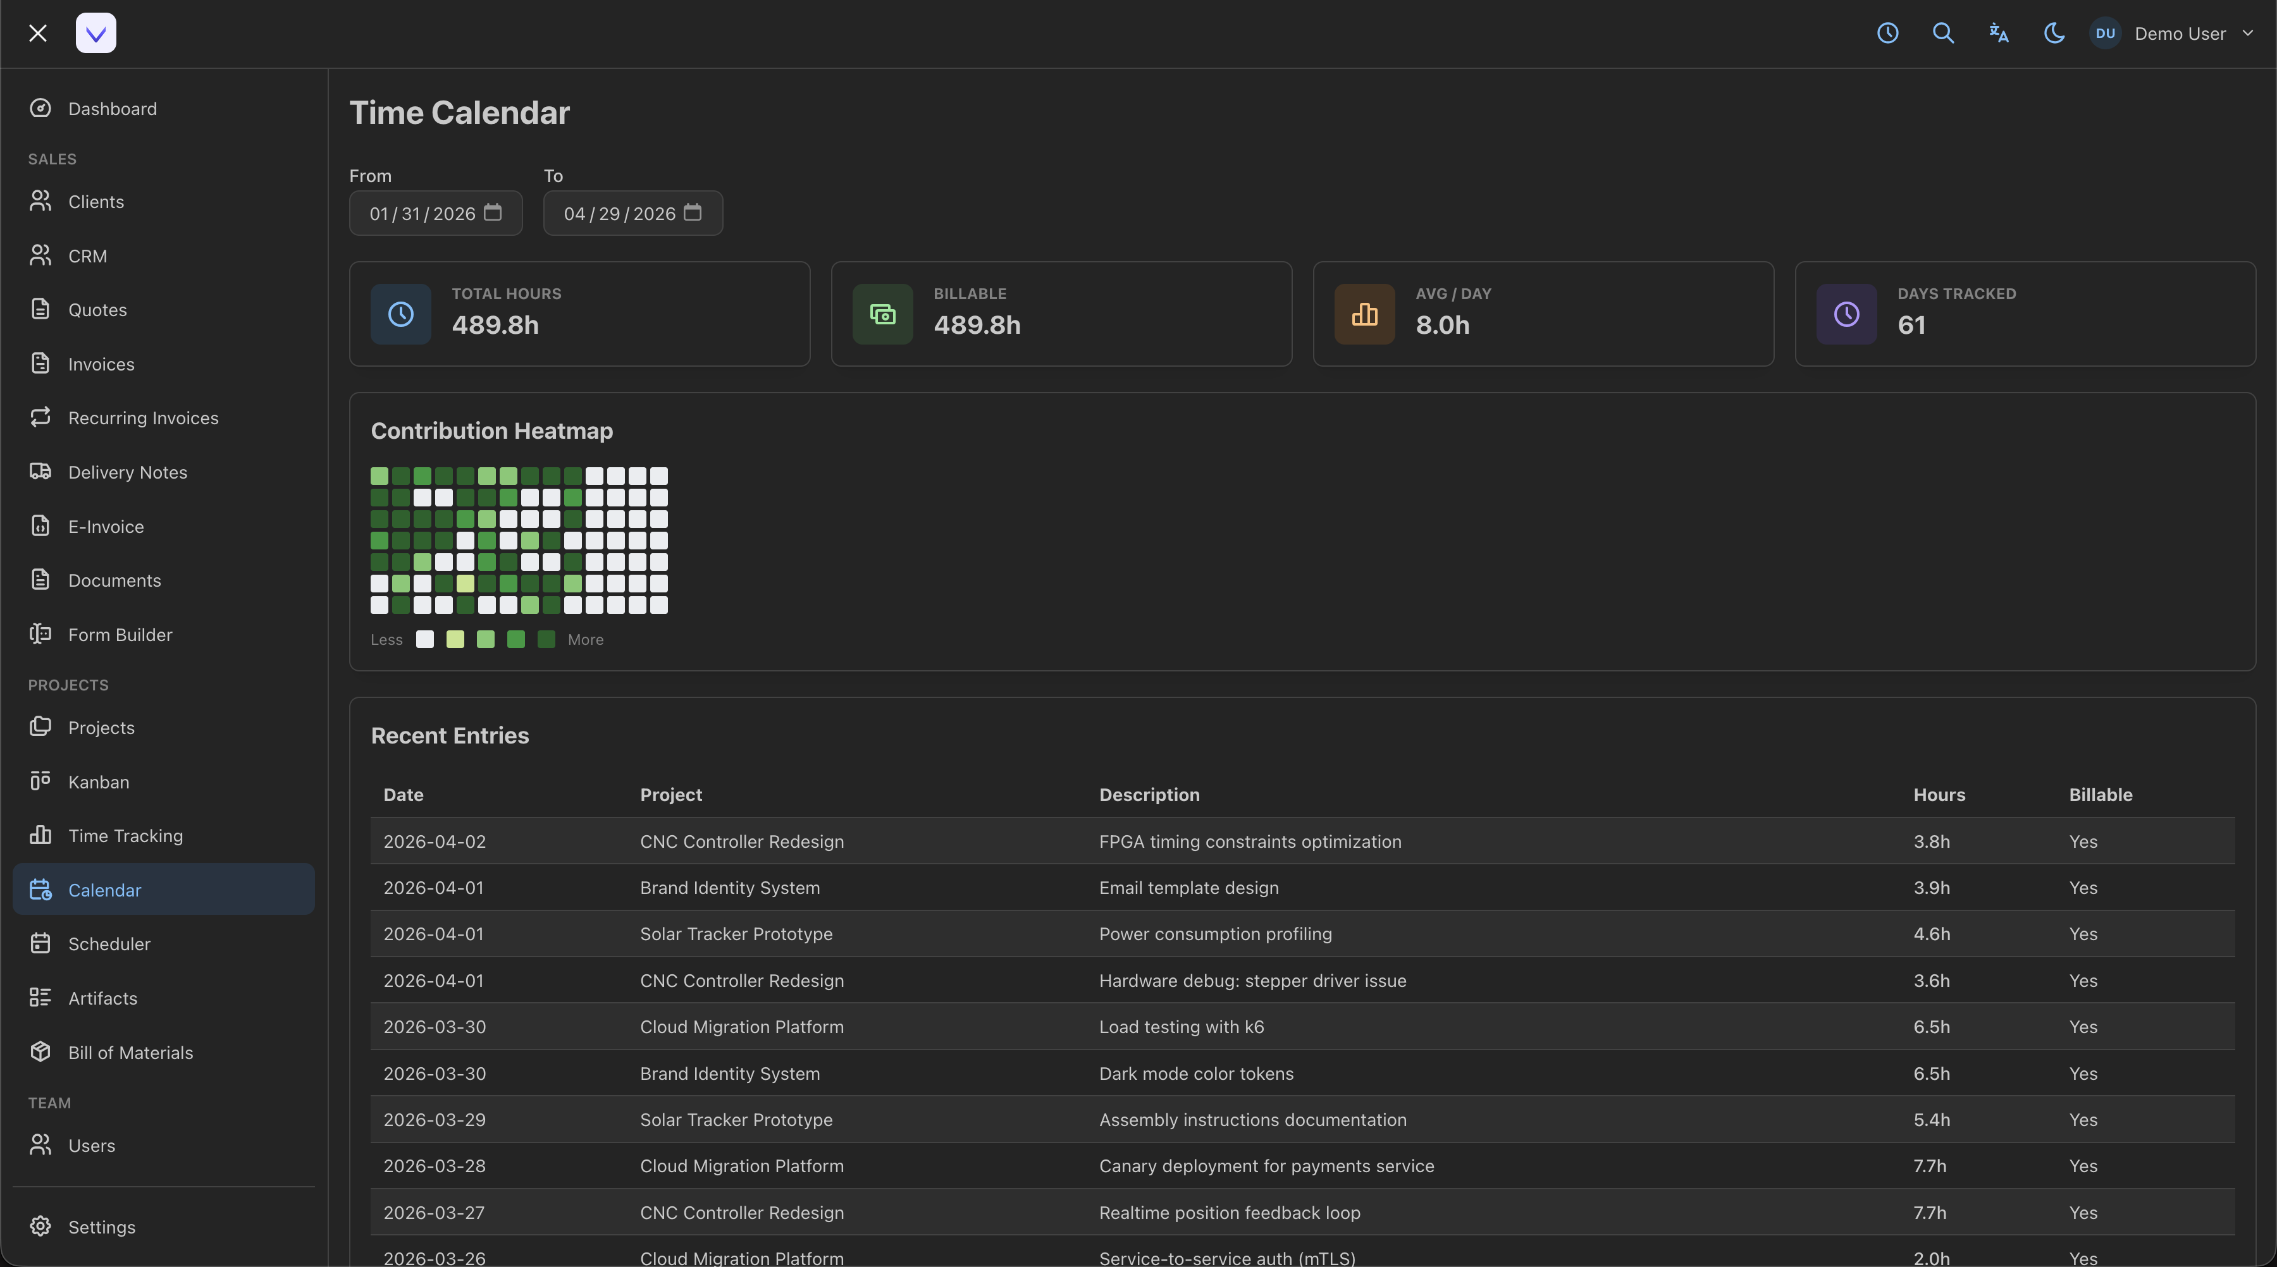Expand the Demo User account menu

point(2180,34)
